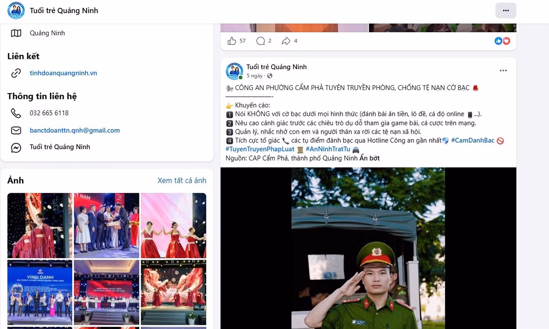Open the solo dancer in red dress photo

40,225
